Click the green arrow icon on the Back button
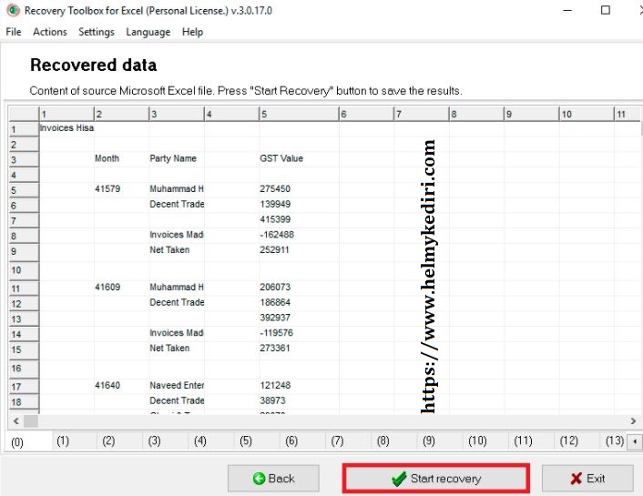This screenshot has width=643, height=496. [x=259, y=479]
